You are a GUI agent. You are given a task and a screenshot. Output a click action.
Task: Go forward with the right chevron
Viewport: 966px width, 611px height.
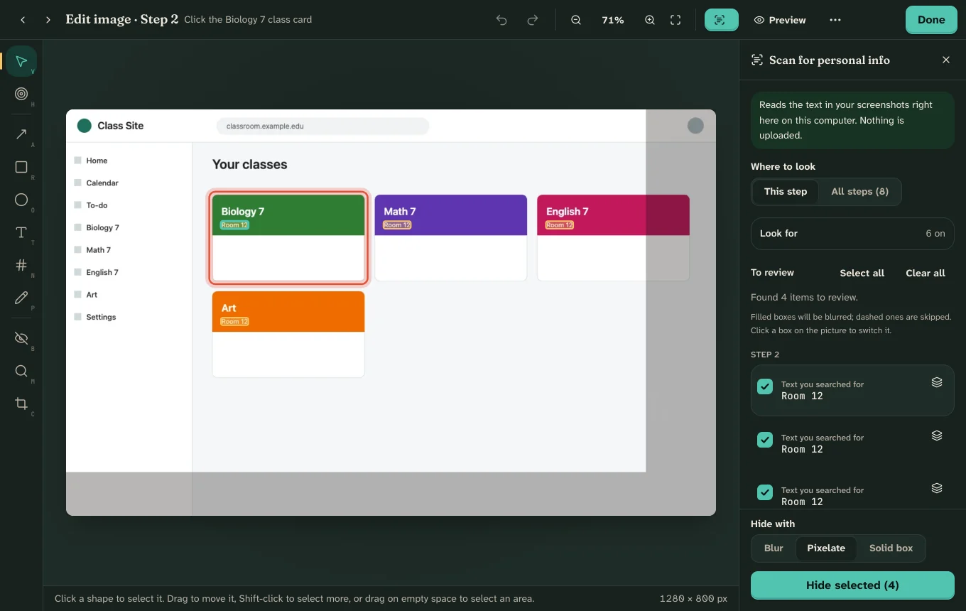coord(48,20)
